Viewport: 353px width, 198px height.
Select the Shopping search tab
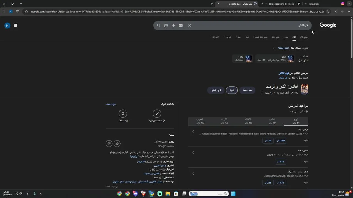pos(238,37)
